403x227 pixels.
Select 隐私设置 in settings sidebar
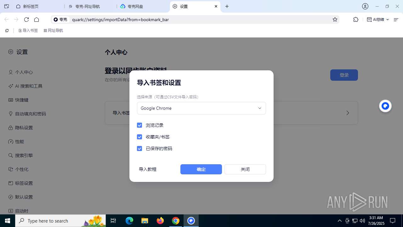pos(21,128)
